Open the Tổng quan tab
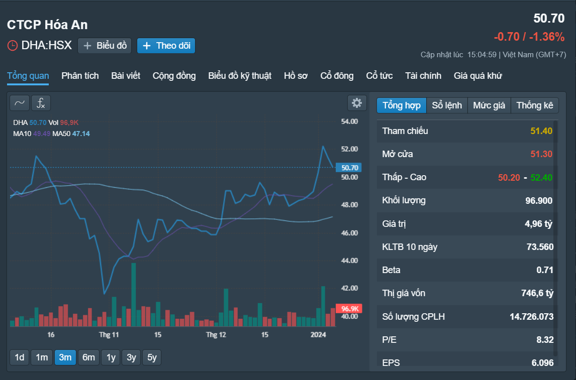Image resolution: width=576 pixels, height=380 pixels. point(28,76)
